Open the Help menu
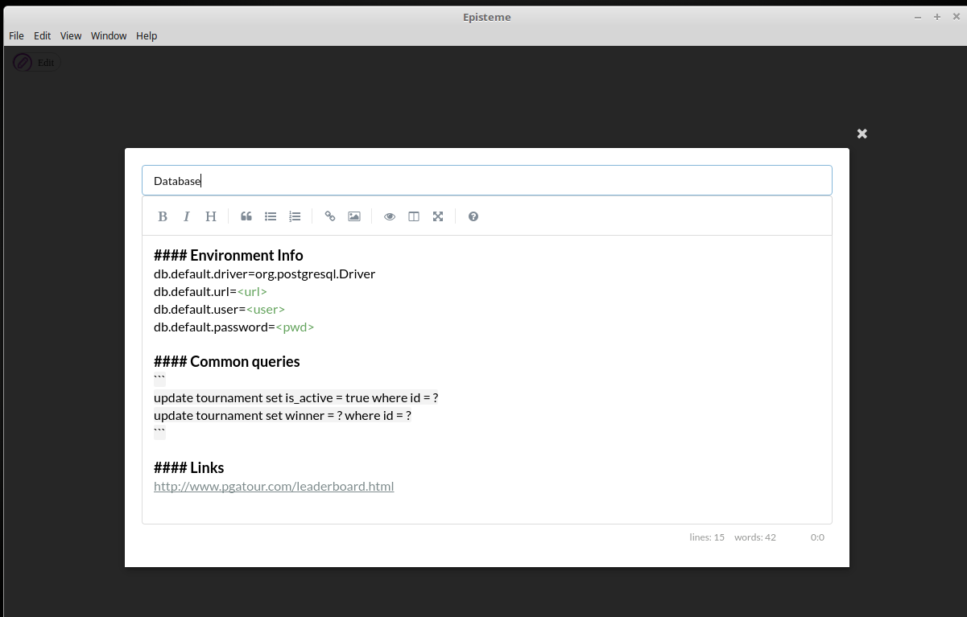967x617 pixels. [x=147, y=35]
